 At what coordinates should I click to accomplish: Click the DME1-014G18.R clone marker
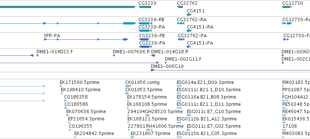[153, 55]
